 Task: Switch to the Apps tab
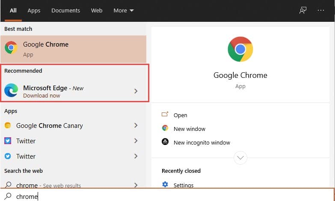tap(34, 10)
